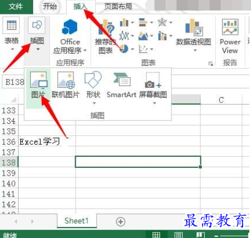Expand the 数据透视图 dropdown arrow
251x238 pixels.
click(195, 50)
